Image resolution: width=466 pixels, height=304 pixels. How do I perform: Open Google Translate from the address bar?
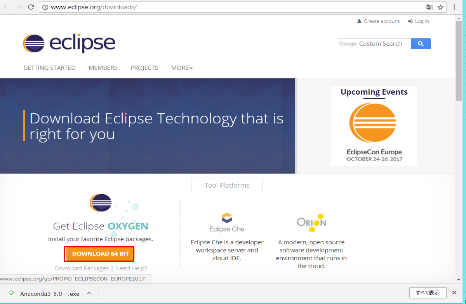point(429,7)
